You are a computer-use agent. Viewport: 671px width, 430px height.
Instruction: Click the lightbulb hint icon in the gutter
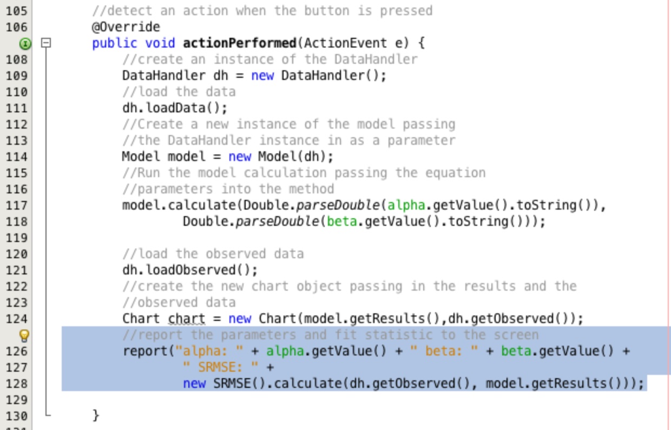pyautogui.click(x=24, y=335)
